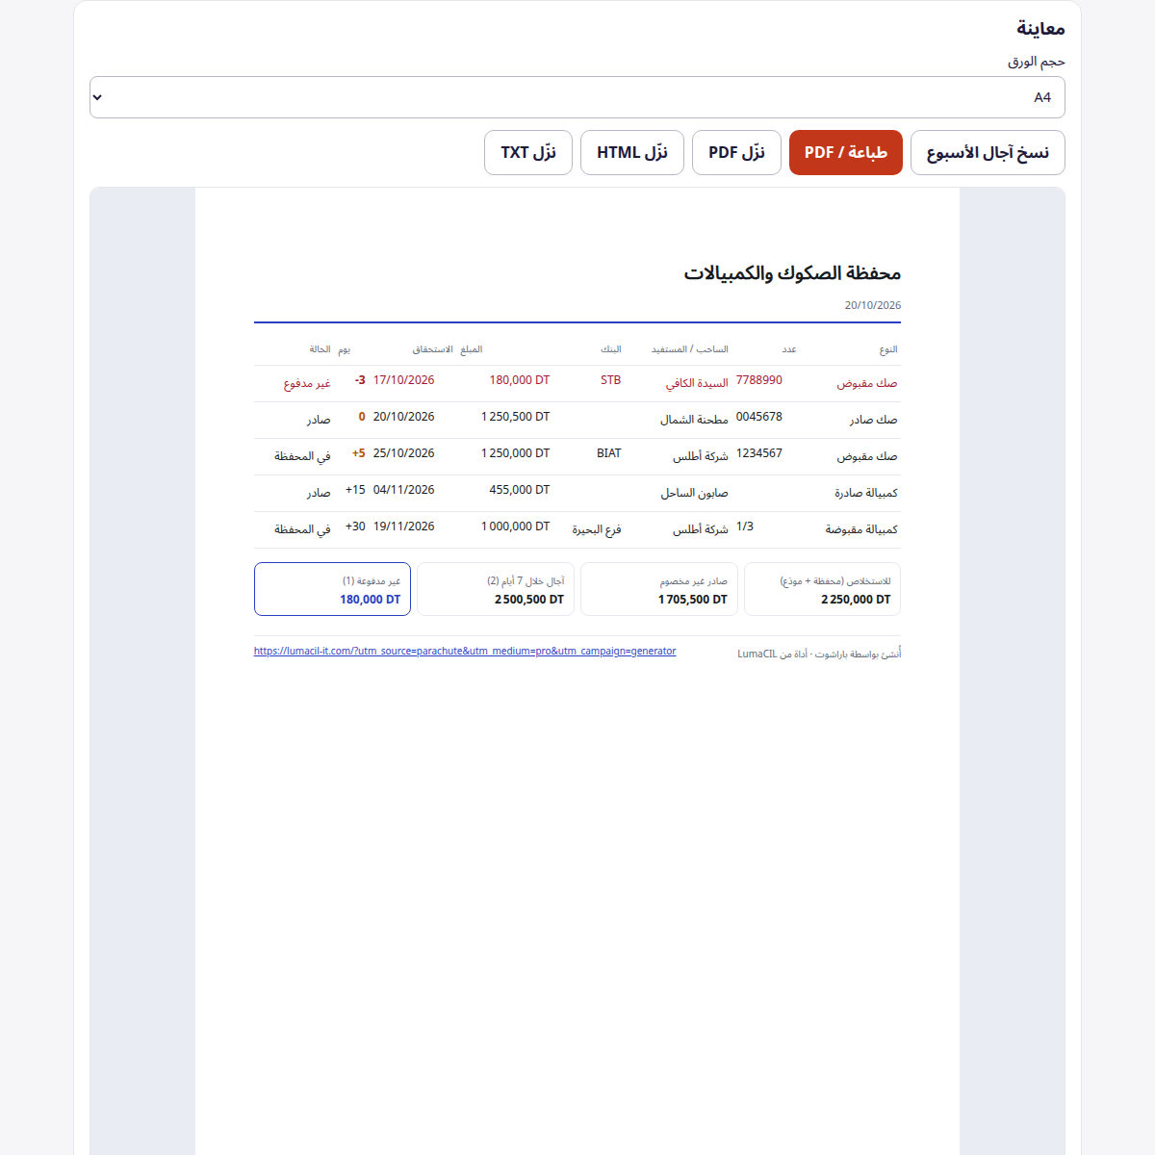The image size is (1155, 1155).
Task: Open the paper size A4 dropdown
Action: [x=577, y=97]
